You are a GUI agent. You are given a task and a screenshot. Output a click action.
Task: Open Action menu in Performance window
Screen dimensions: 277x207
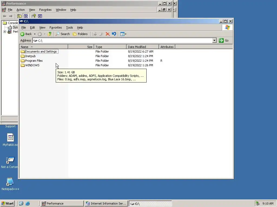[21, 10]
